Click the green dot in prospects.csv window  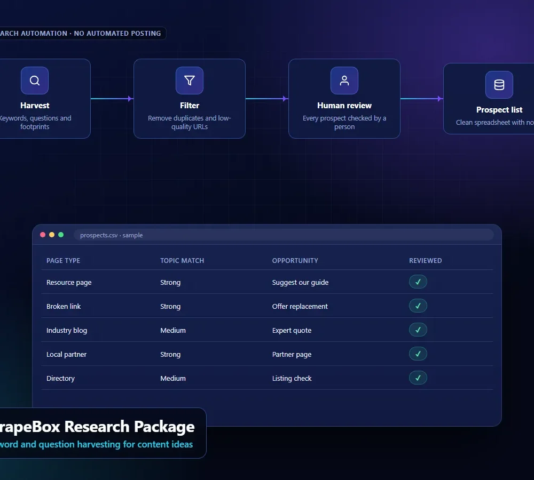pos(61,235)
